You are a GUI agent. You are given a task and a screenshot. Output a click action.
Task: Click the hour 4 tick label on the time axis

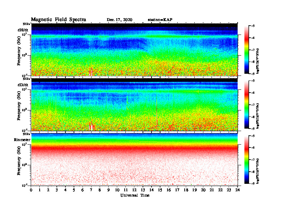point(65,190)
